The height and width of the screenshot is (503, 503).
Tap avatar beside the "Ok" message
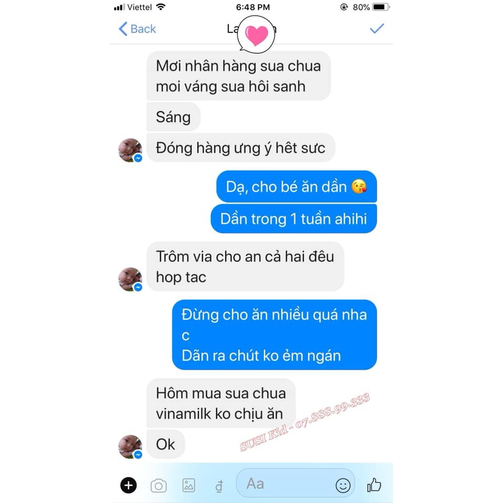pyautogui.click(x=130, y=446)
